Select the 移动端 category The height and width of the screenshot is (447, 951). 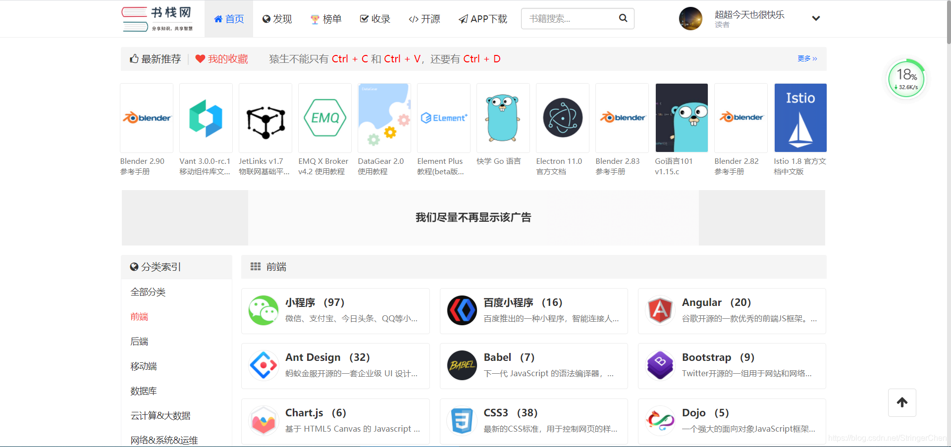tap(144, 366)
